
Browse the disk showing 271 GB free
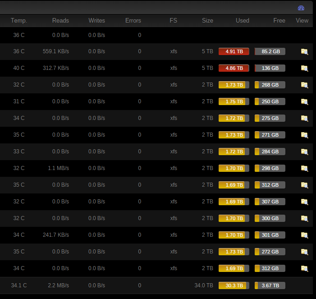(305, 135)
